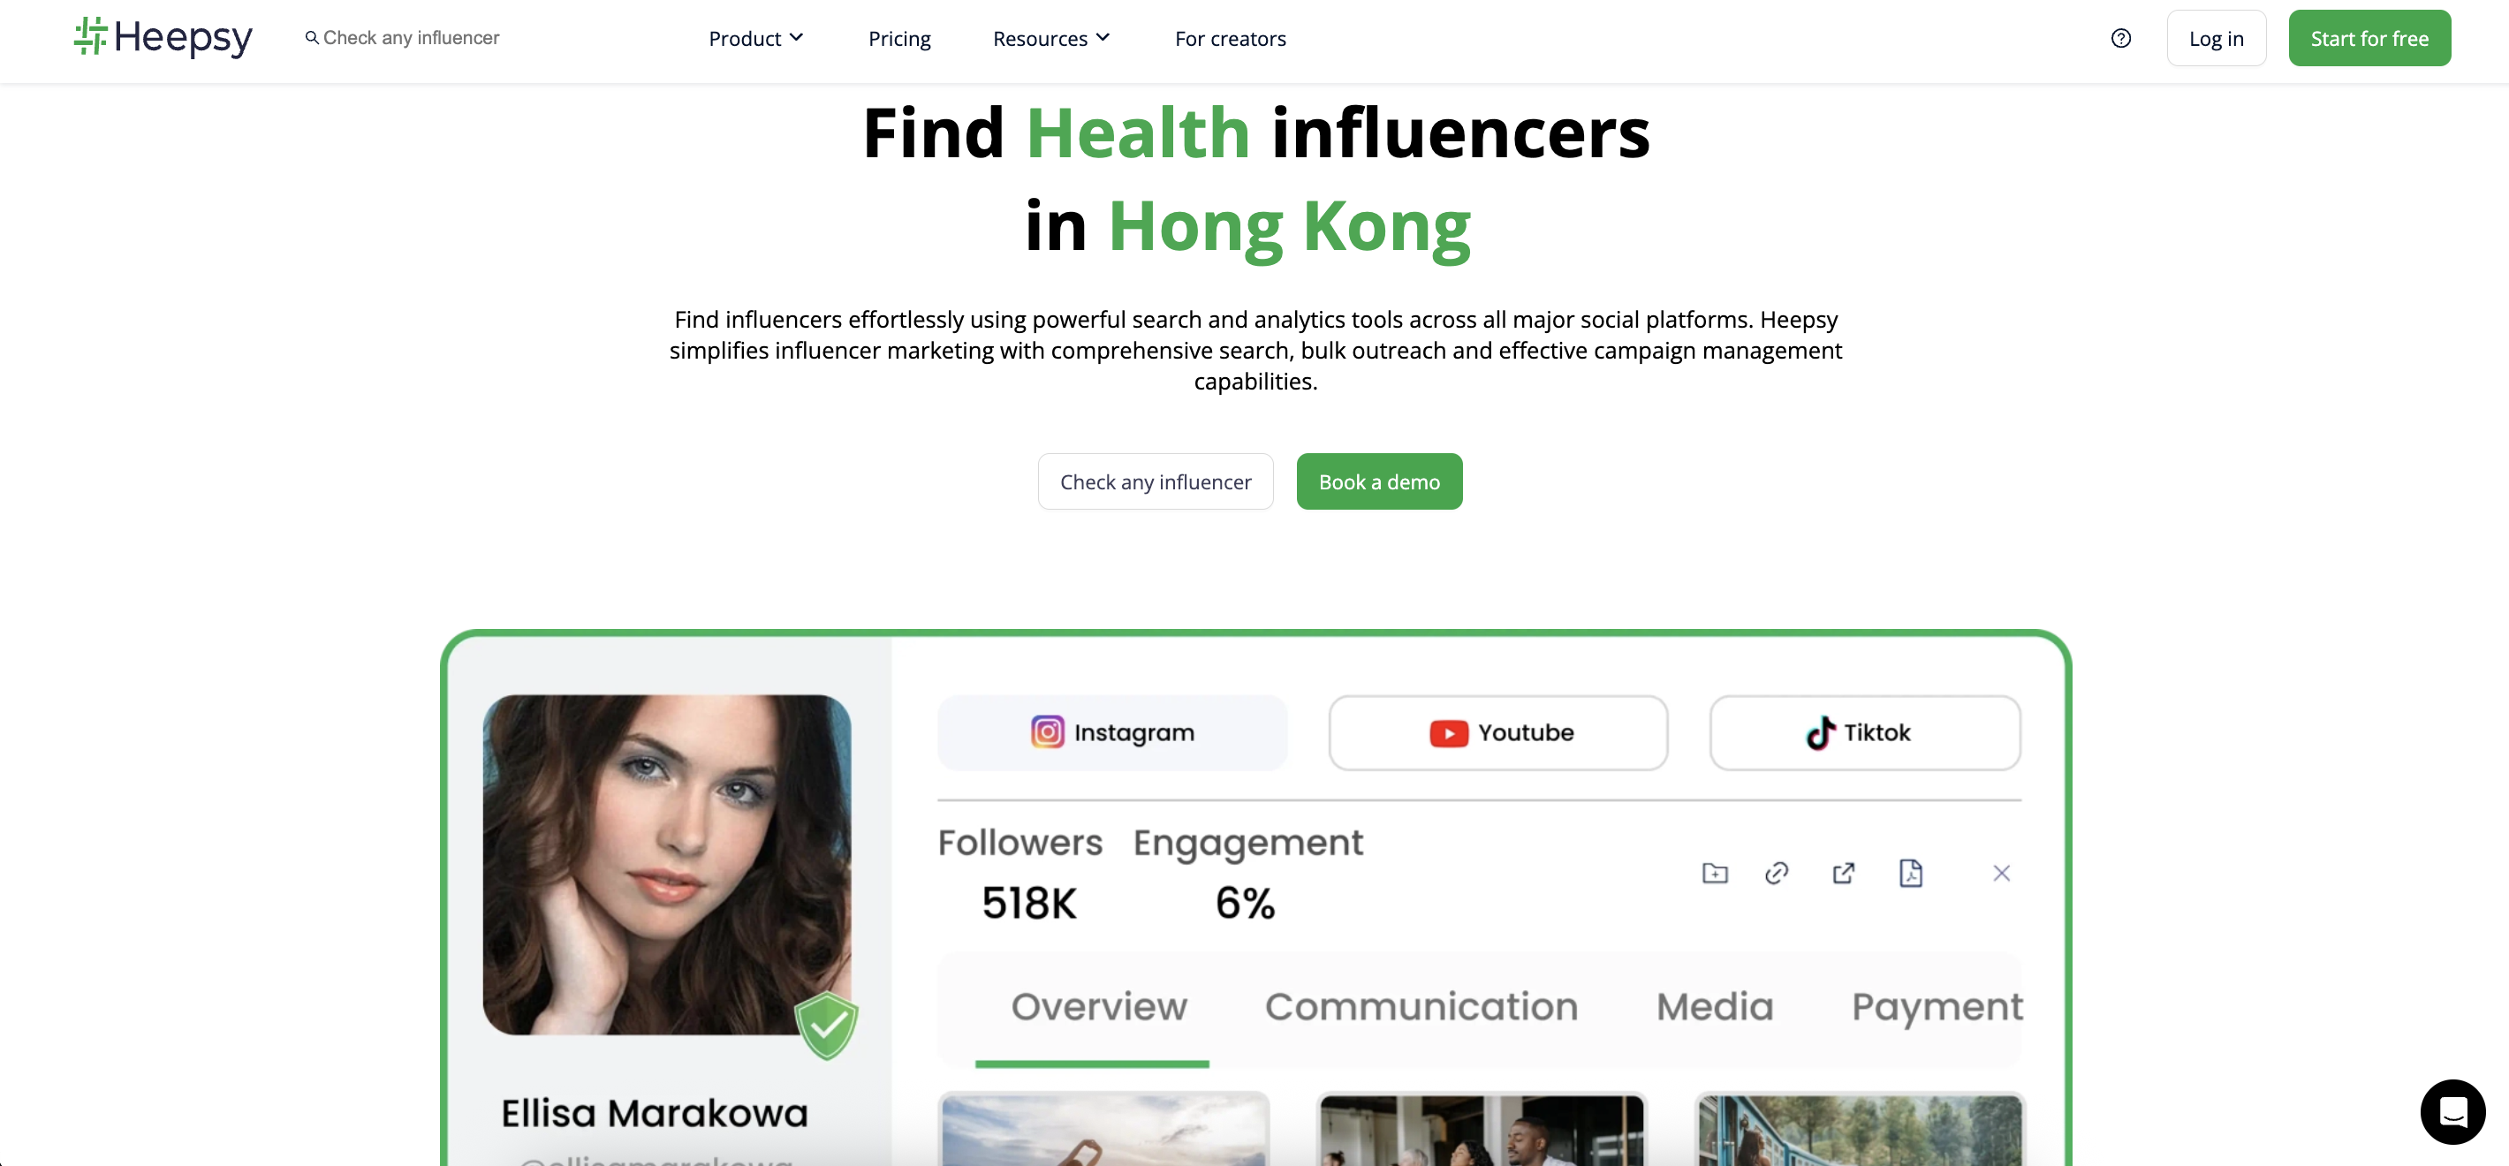Click the Log in button
Screen dimensions: 2509x1166
2216,38
